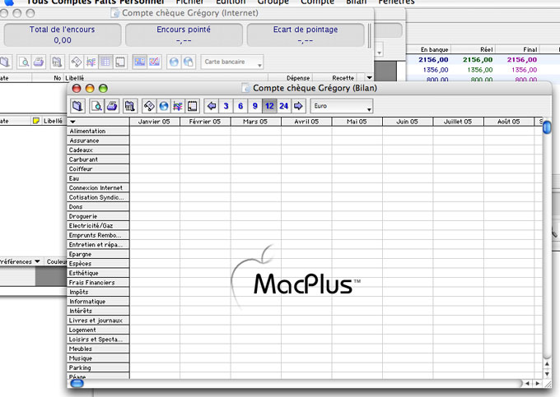The height and width of the screenshot is (397, 560).
Task: Select the Informatique category row
Action: [98, 302]
